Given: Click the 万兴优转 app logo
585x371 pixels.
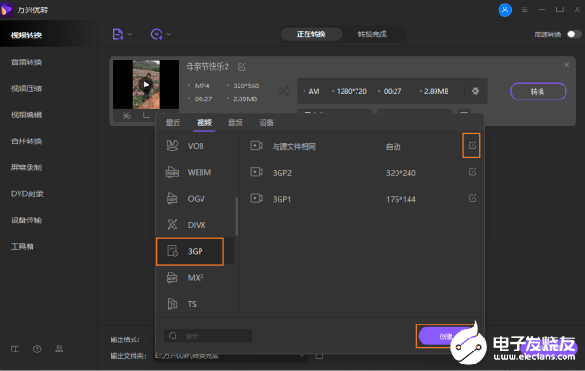Looking at the screenshot, I should (x=6, y=9).
